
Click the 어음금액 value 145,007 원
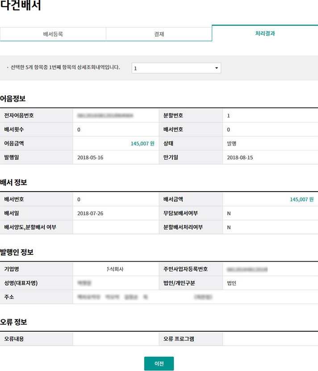[142, 144]
